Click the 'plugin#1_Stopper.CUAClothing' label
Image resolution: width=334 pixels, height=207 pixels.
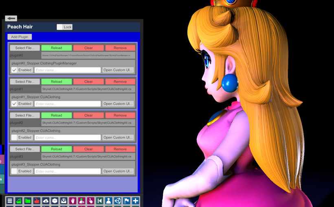pyautogui.click(x=36, y=97)
